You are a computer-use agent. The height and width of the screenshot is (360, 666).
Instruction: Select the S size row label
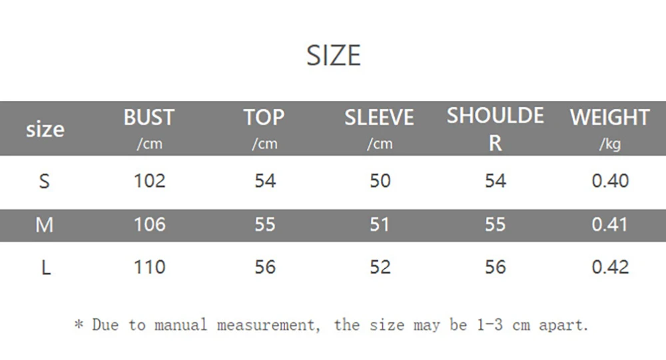pyautogui.click(x=44, y=181)
